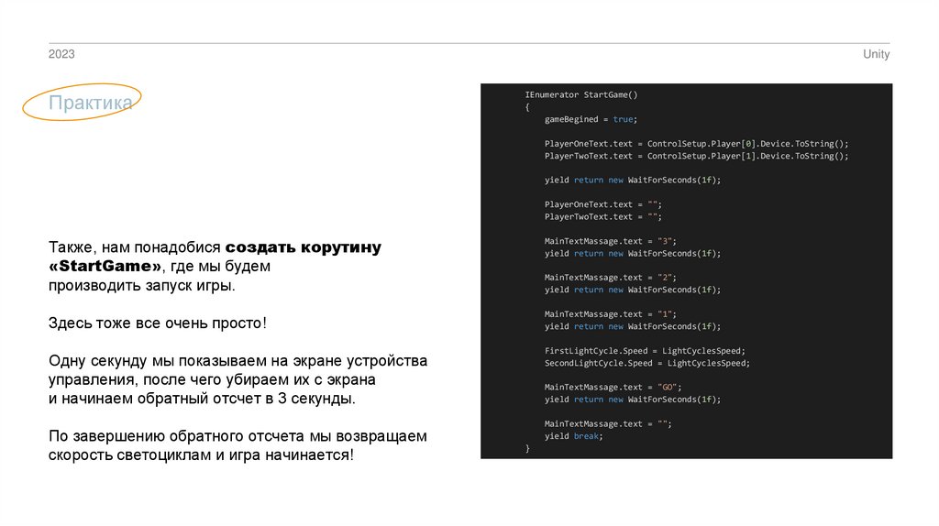The height and width of the screenshot is (526, 939).
Task: Click the 'PlayerOneText.text = ControlSetup.Player[0]' code line
Action: point(696,144)
